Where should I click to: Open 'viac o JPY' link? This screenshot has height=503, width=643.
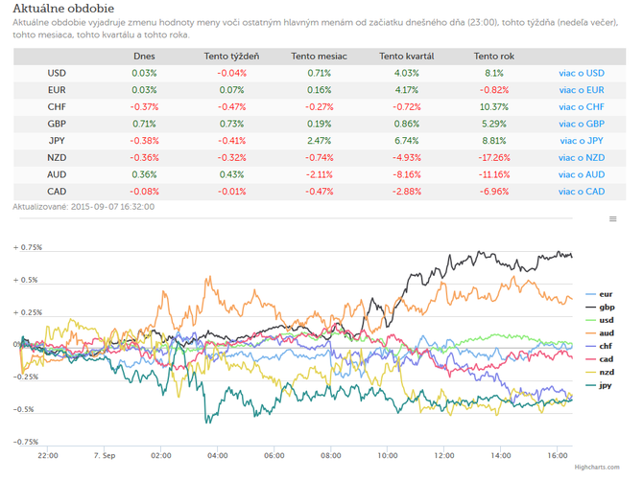tap(582, 141)
